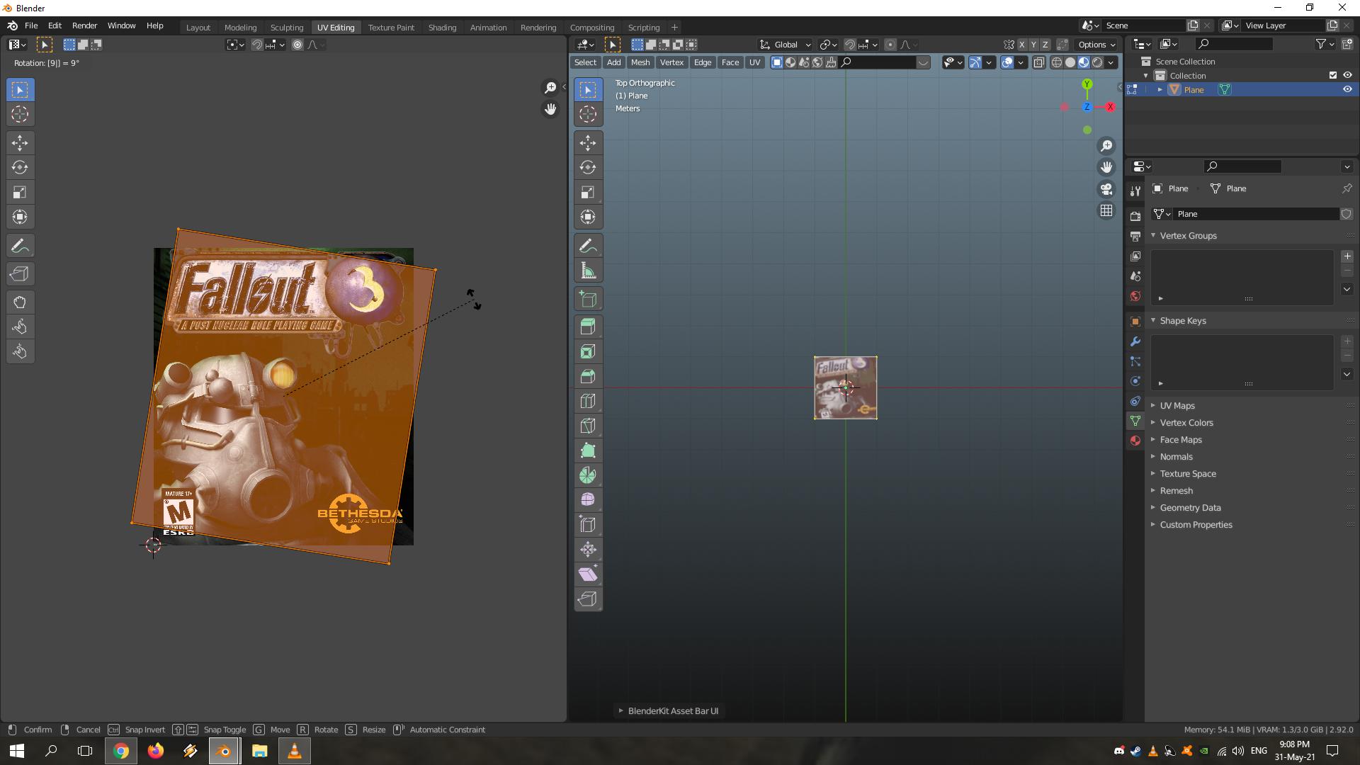Open the UV menu in 3D viewport
The height and width of the screenshot is (765, 1360).
pos(754,62)
